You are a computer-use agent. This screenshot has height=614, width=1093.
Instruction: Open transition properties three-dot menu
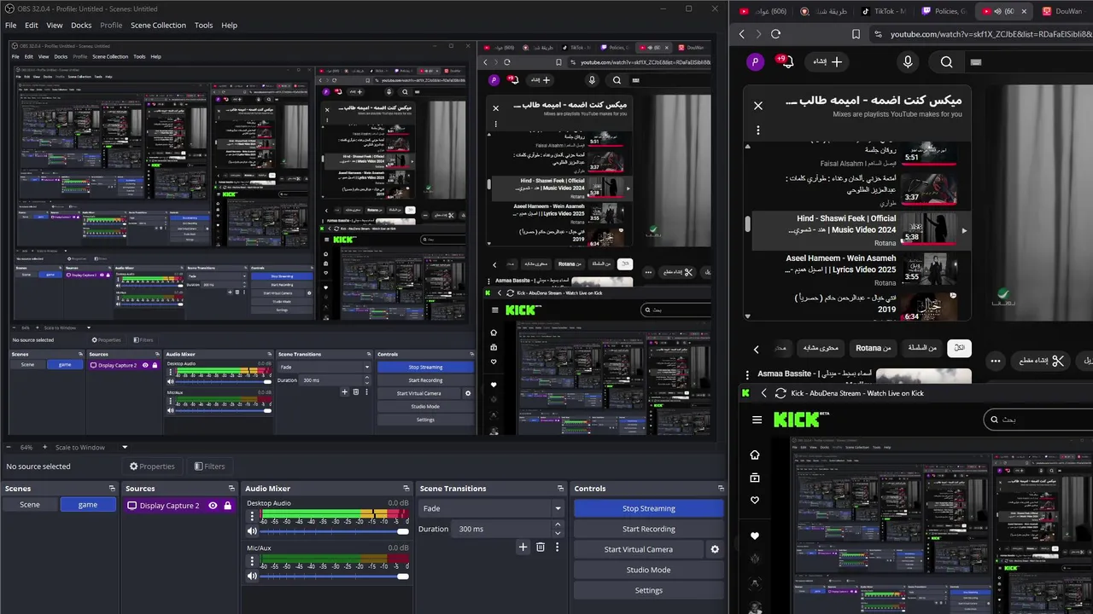[558, 547]
